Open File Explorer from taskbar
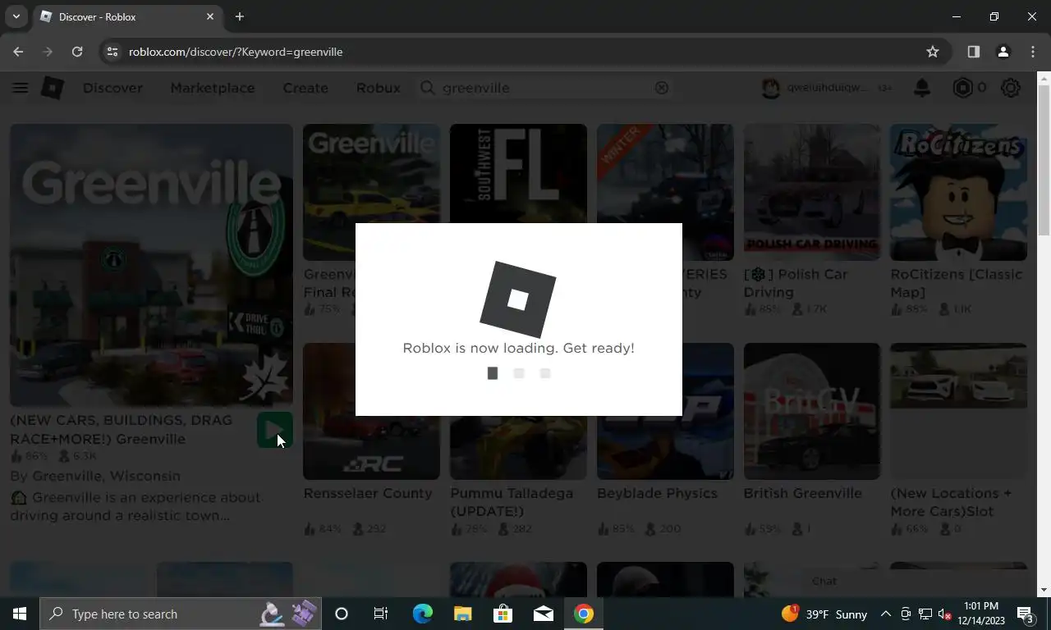The width and height of the screenshot is (1051, 630). coord(462,614)
